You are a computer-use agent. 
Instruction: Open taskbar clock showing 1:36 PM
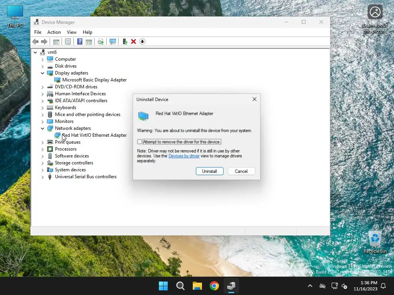[366, 286]
